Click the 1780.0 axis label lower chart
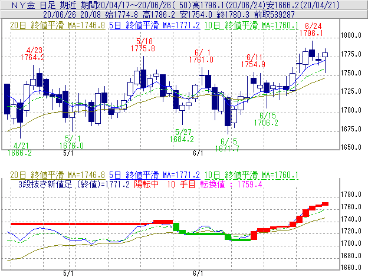This screenshot has height=280, width=368. point(351,195)
